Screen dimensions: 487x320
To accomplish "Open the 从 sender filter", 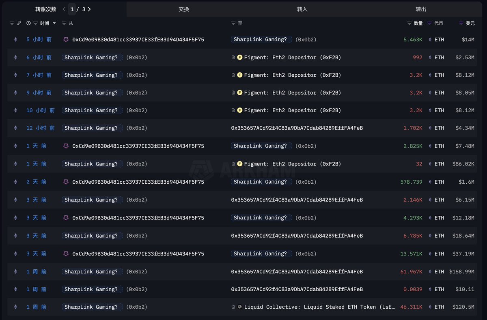I will click(64, 24).
